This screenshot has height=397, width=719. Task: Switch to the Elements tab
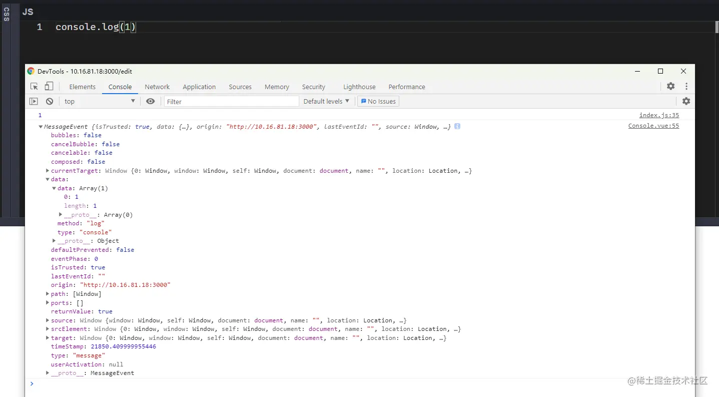[x=82, y=87]
